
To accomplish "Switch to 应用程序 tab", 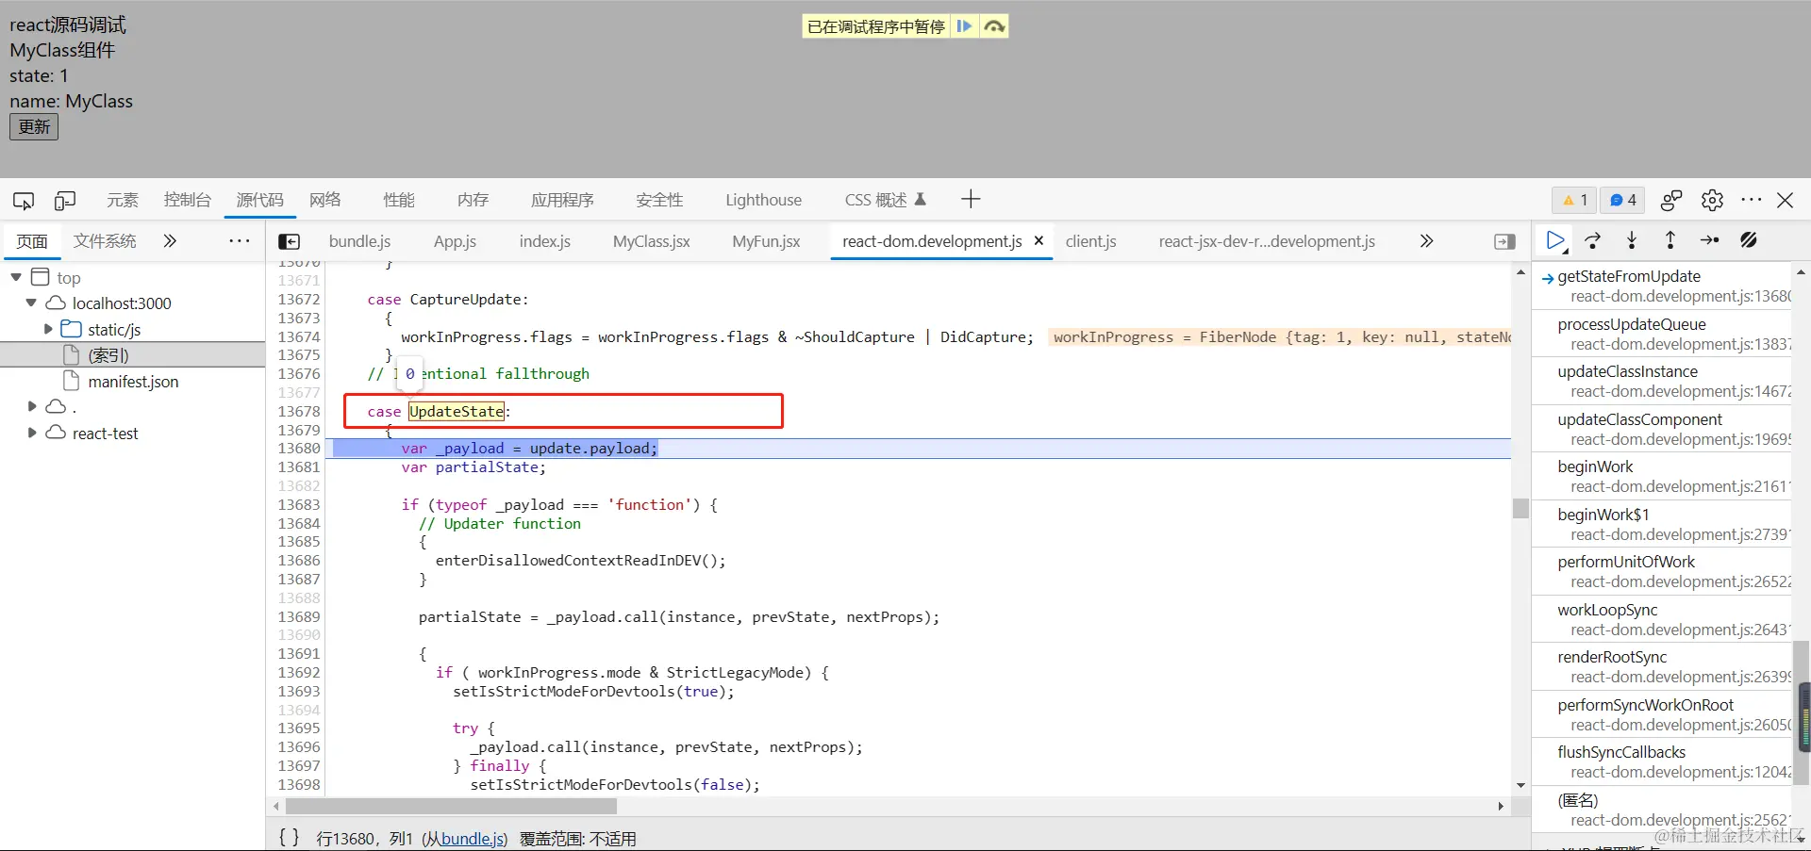I will click(562, 200).
